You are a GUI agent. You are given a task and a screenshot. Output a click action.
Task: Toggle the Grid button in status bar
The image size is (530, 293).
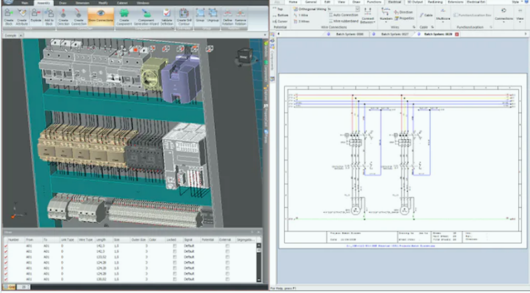click(9, 287)
